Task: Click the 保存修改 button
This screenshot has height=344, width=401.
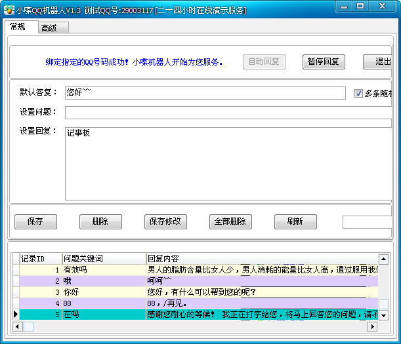Action: click(x=165, y=221)
